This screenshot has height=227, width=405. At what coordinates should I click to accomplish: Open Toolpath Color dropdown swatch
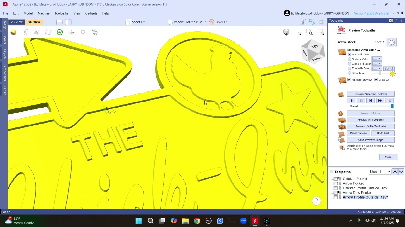click(x=377, y=68)
